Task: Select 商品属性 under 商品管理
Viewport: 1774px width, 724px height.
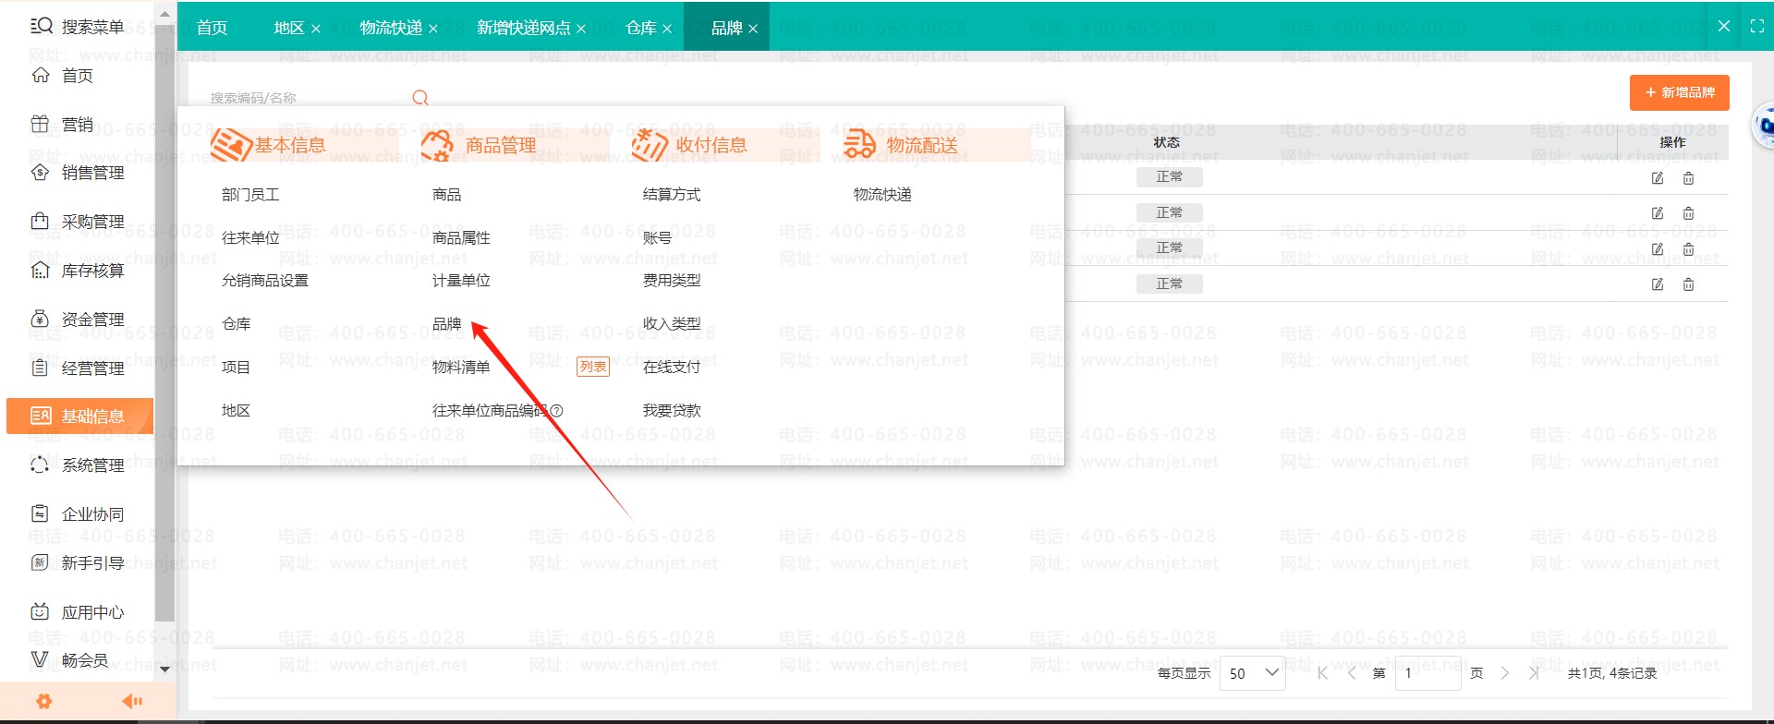Action: 461,238
